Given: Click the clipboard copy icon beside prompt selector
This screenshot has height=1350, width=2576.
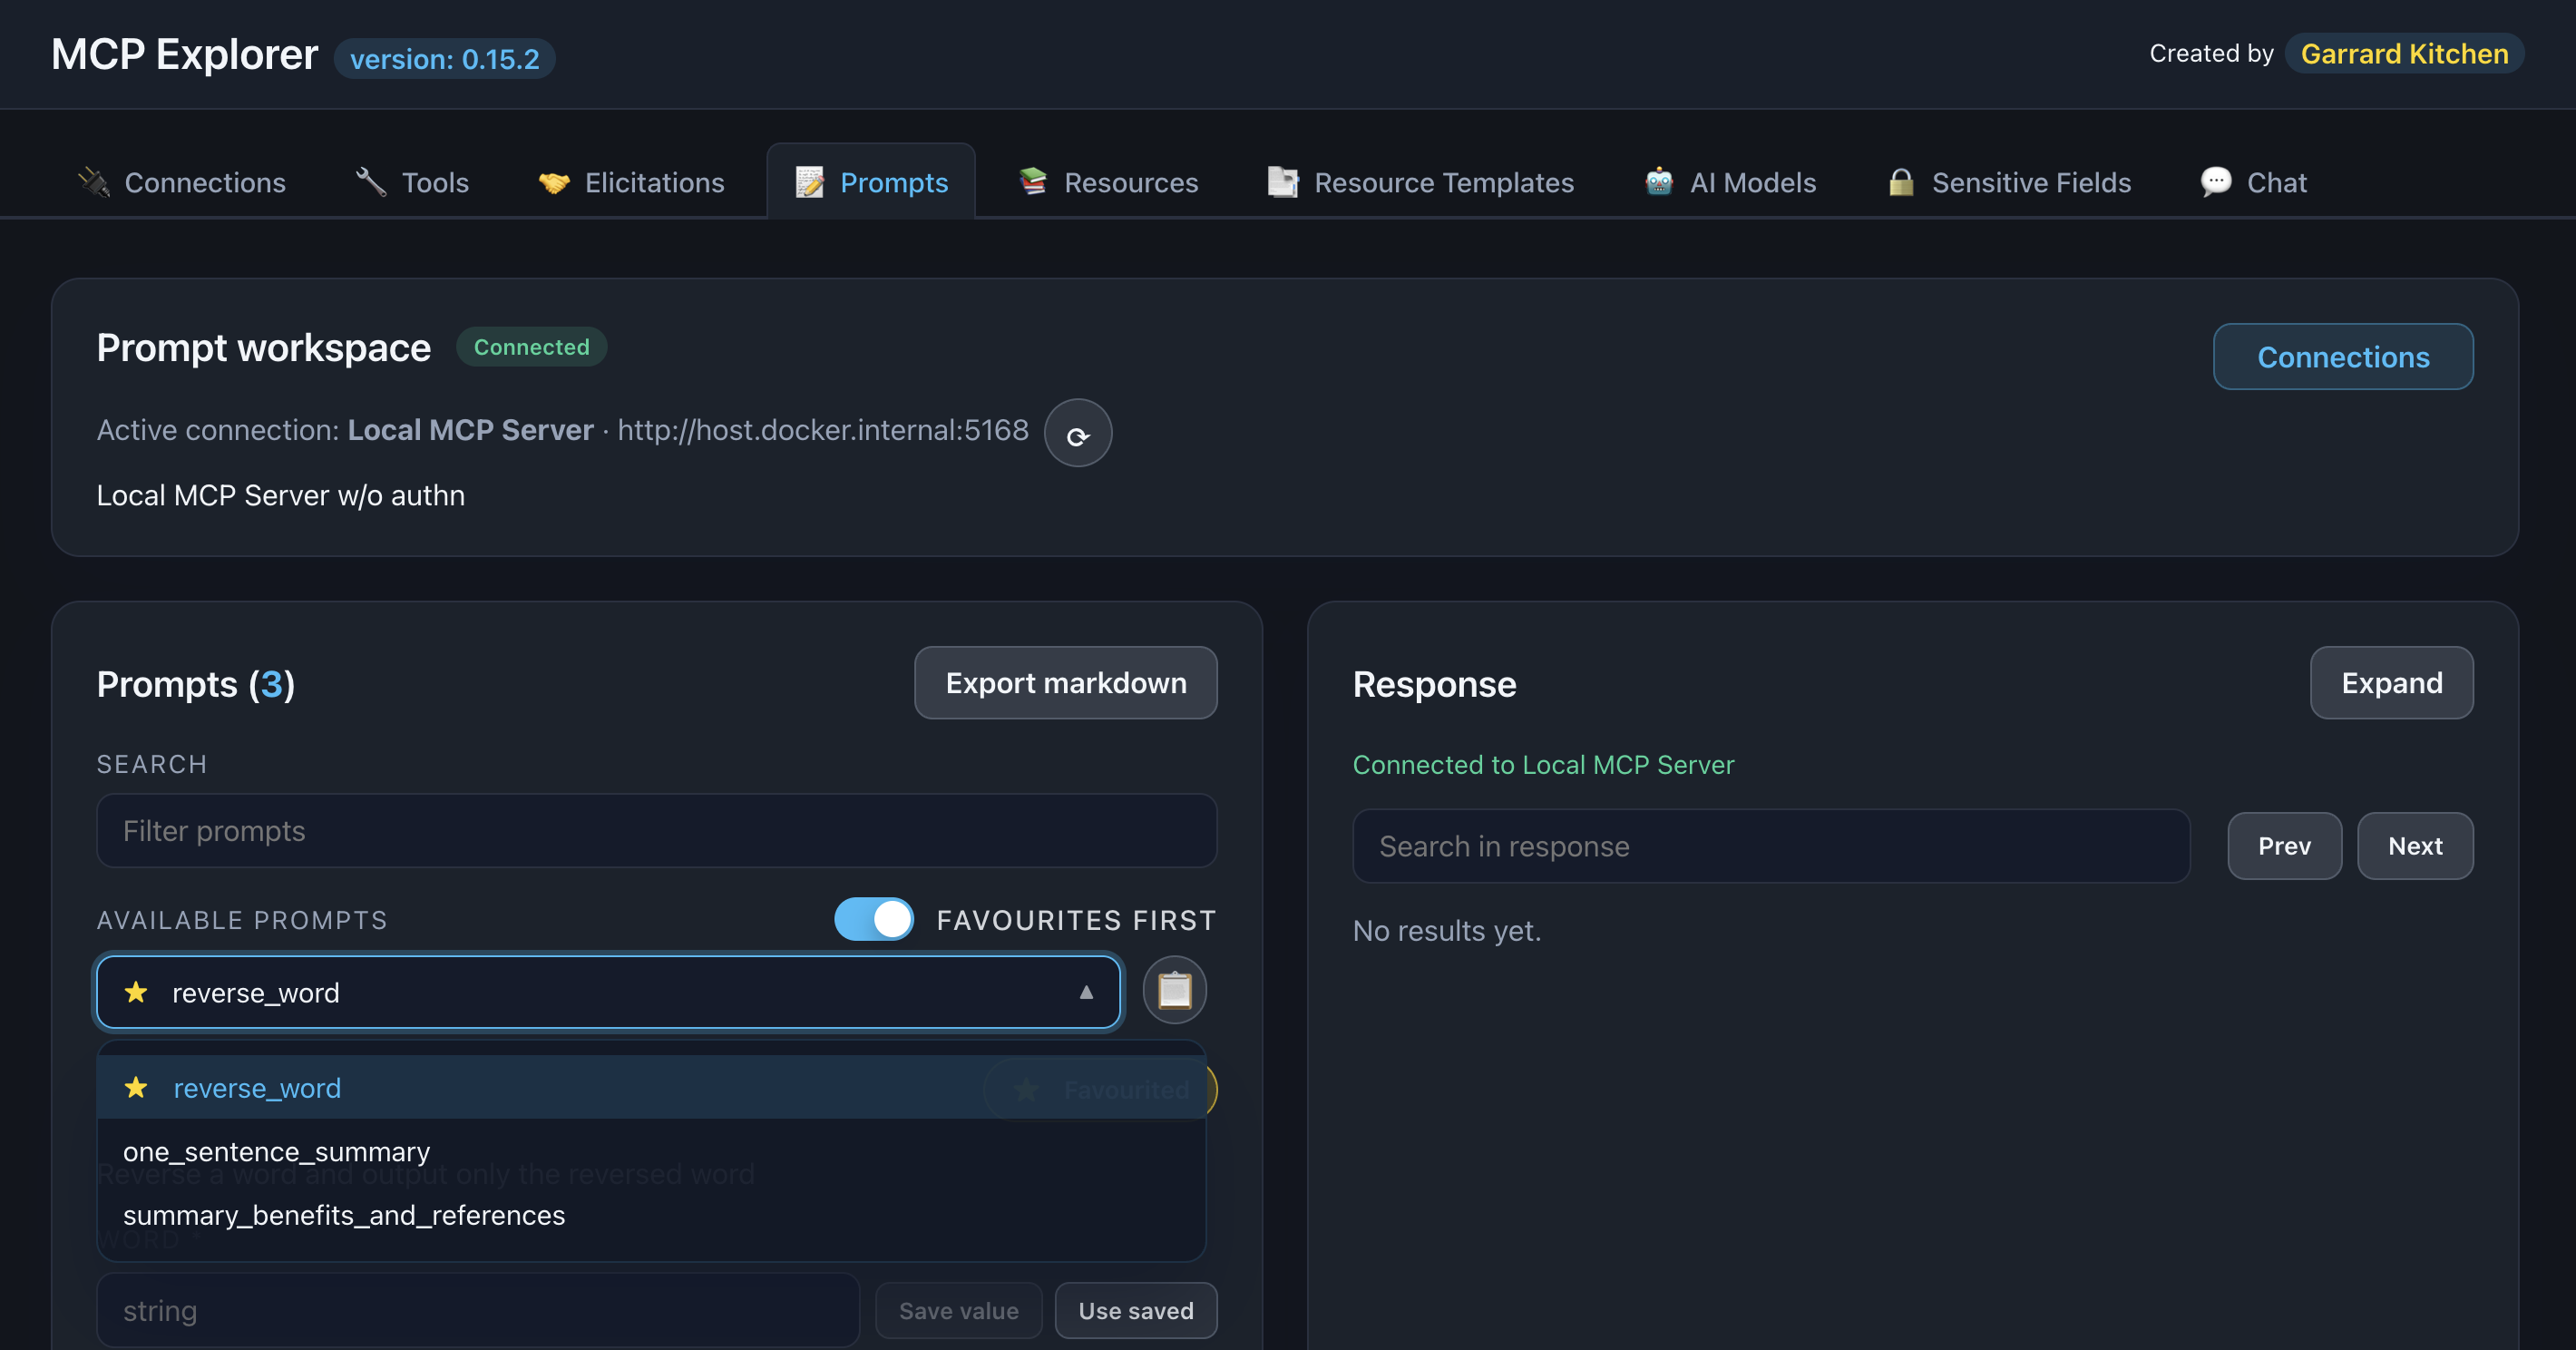Looking at the screenshot, I should point(1174,990).
